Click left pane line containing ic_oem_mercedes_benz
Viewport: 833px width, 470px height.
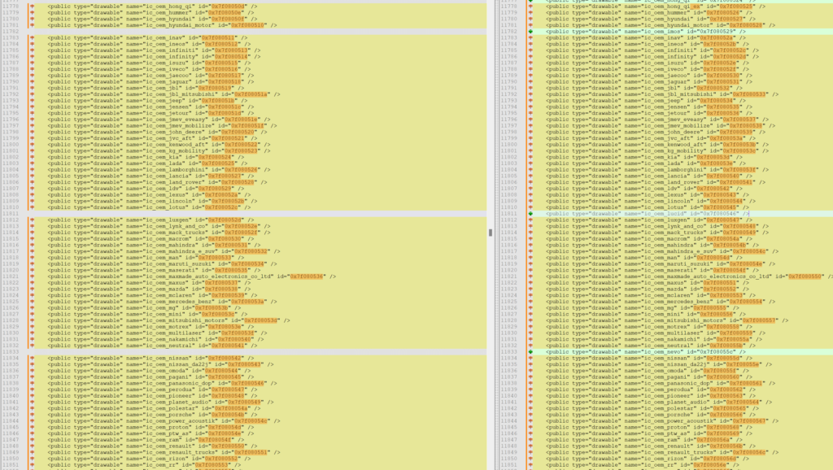(162, 301)
